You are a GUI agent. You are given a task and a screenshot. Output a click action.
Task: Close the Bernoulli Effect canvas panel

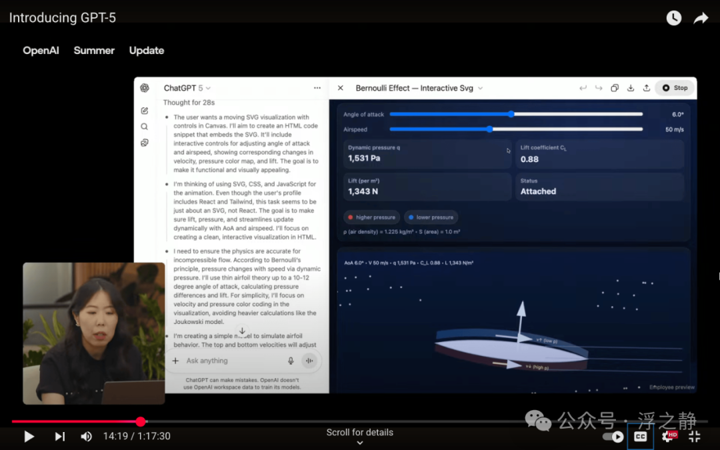[x=340, y=88]
